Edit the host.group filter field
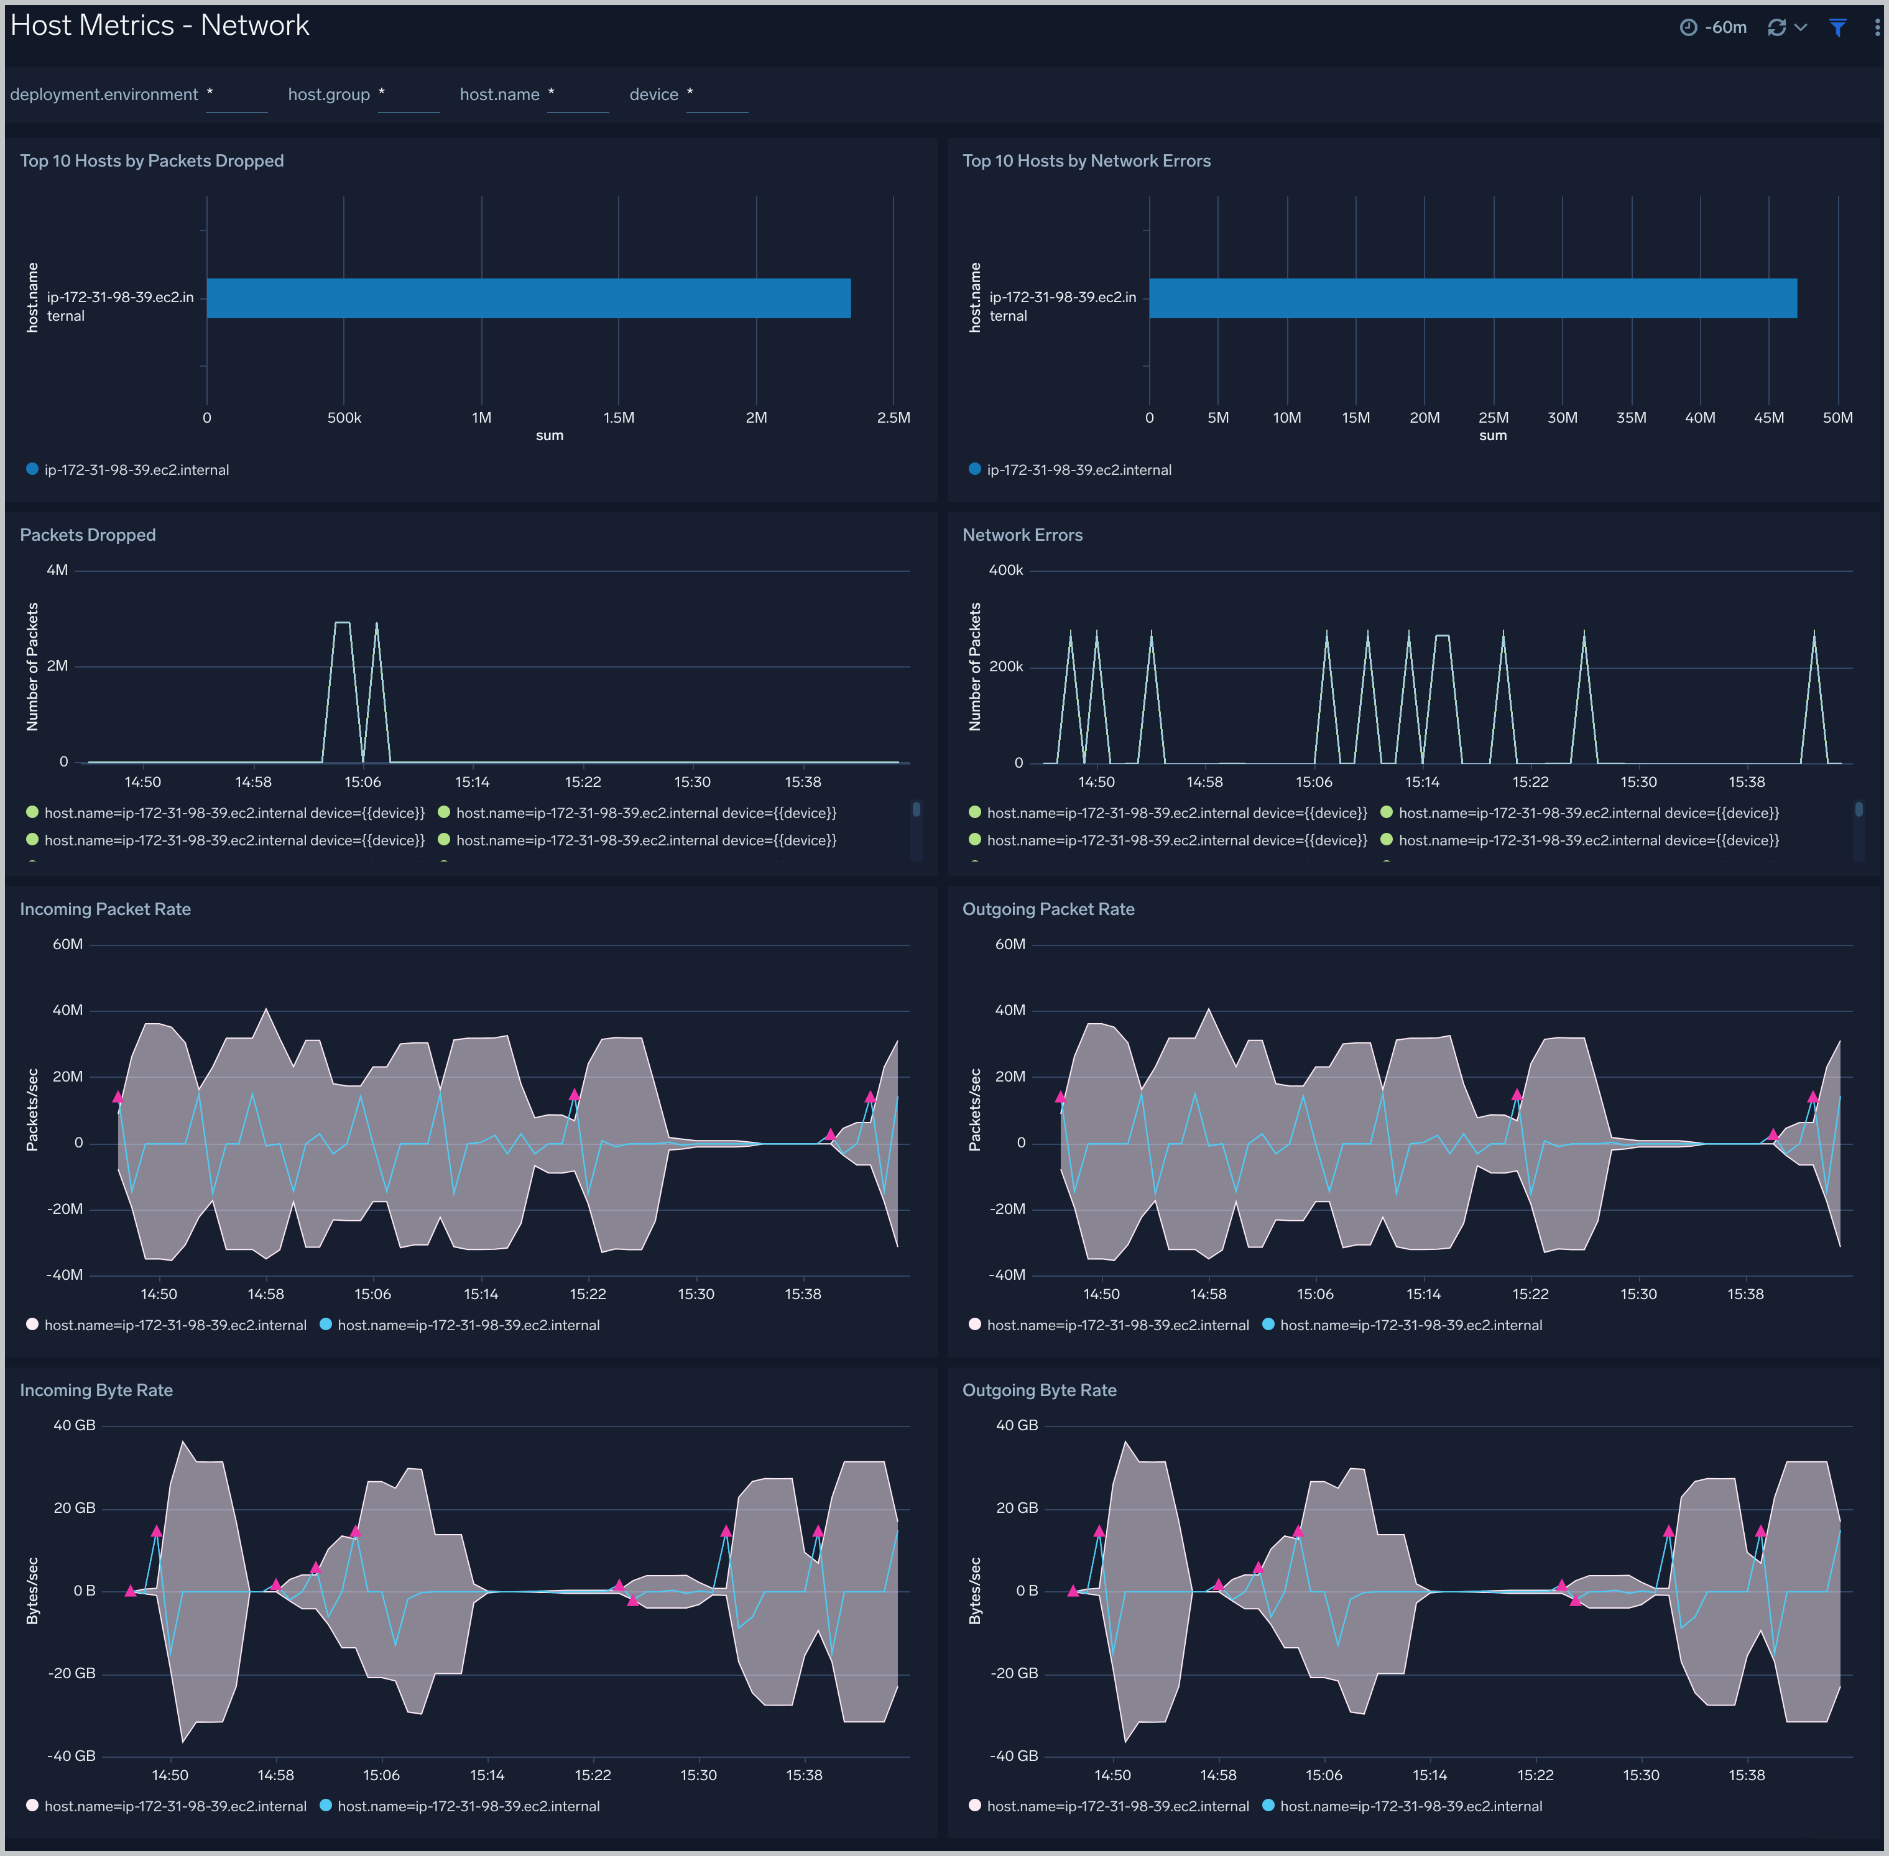Viewport: 1889px width, 1856px height. [409, 96]
